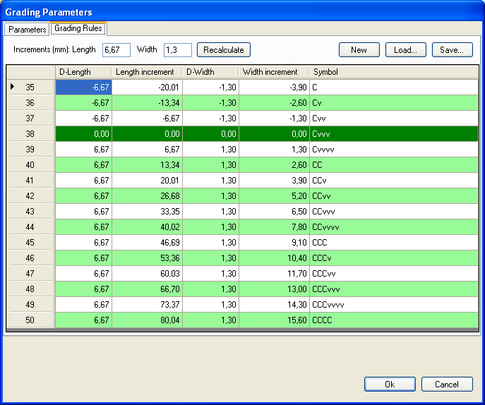Click the Save... button
The image size is (485, 405).
(x=453, y=50)
